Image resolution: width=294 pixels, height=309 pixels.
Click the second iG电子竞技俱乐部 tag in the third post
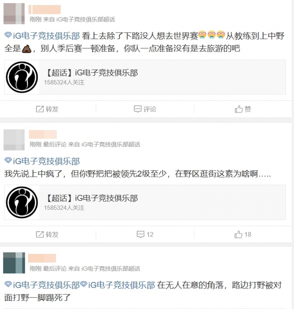click(x=121, y=285)
